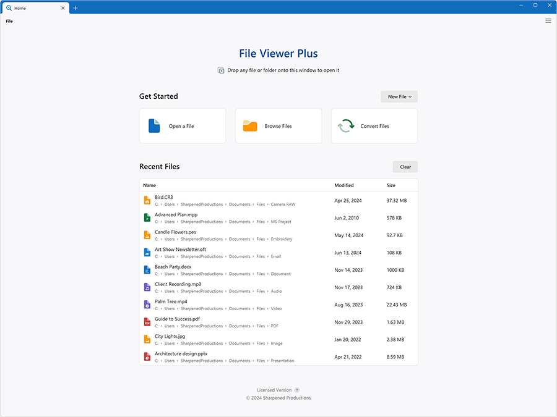Click the blue document icon for Open a File
The height and width of the screenshot is (417, 557).
click(154, 126)
